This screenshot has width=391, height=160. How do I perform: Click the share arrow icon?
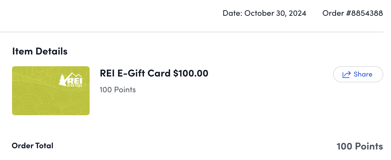tap(346, 74)
